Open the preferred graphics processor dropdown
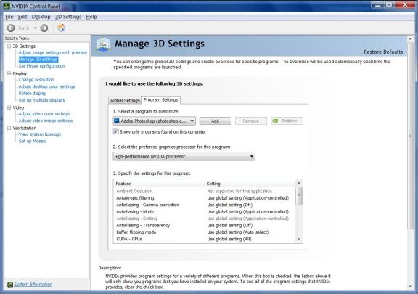Screen dimensions: 418x294 184,156
